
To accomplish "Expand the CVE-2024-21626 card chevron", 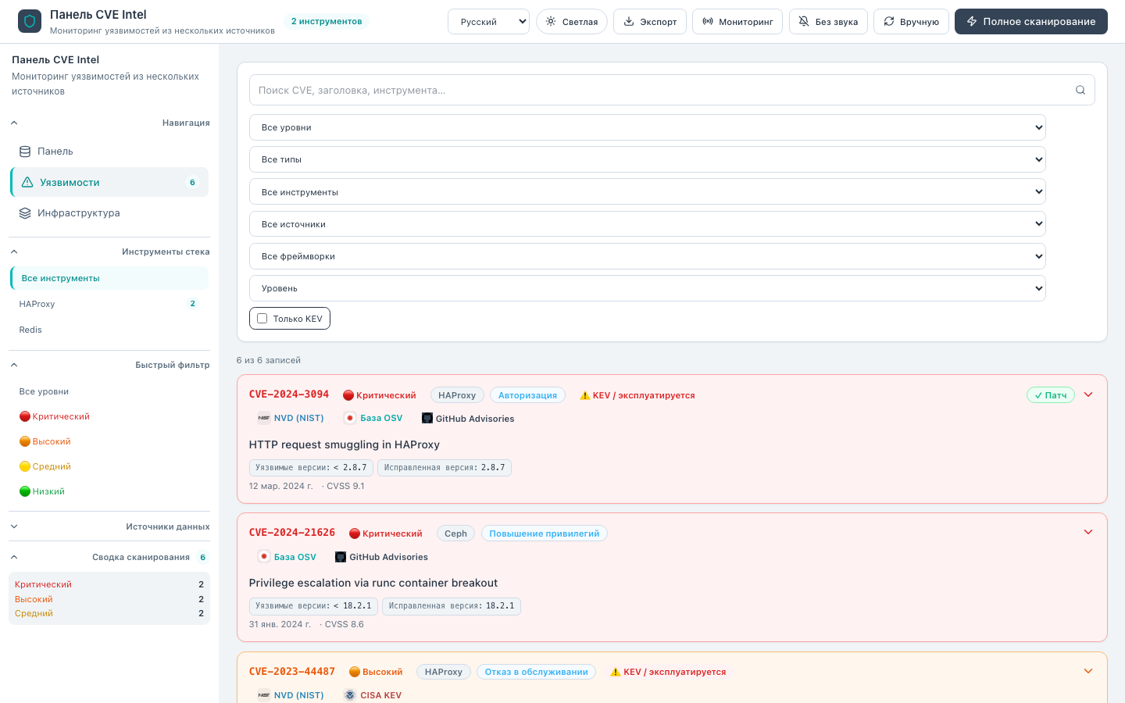I will [x=1088, y=532].
